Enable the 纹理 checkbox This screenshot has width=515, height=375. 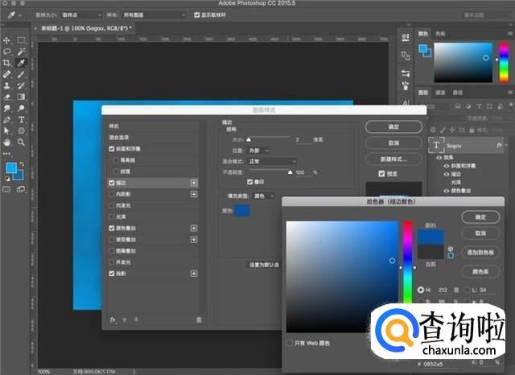tap(116, 171)
